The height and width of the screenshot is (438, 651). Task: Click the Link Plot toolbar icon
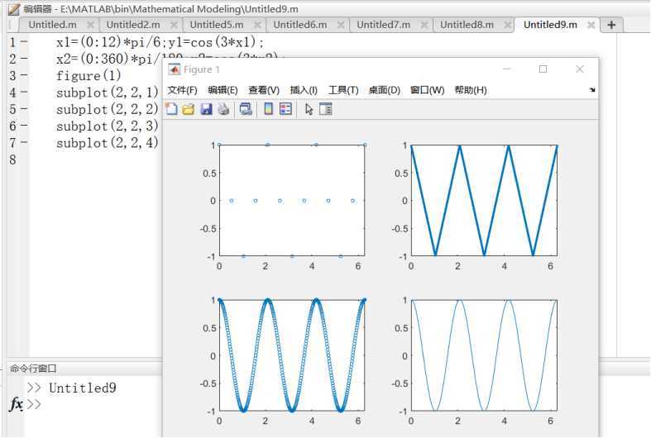point(246,109)
